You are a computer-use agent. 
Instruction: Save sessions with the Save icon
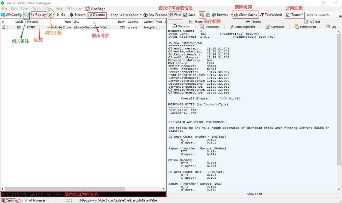click(x=189, y=15)
